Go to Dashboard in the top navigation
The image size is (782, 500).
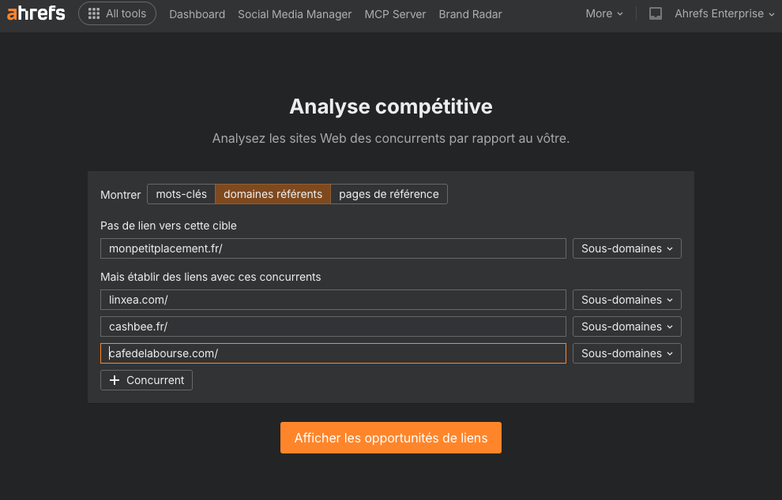pos(197,14)
